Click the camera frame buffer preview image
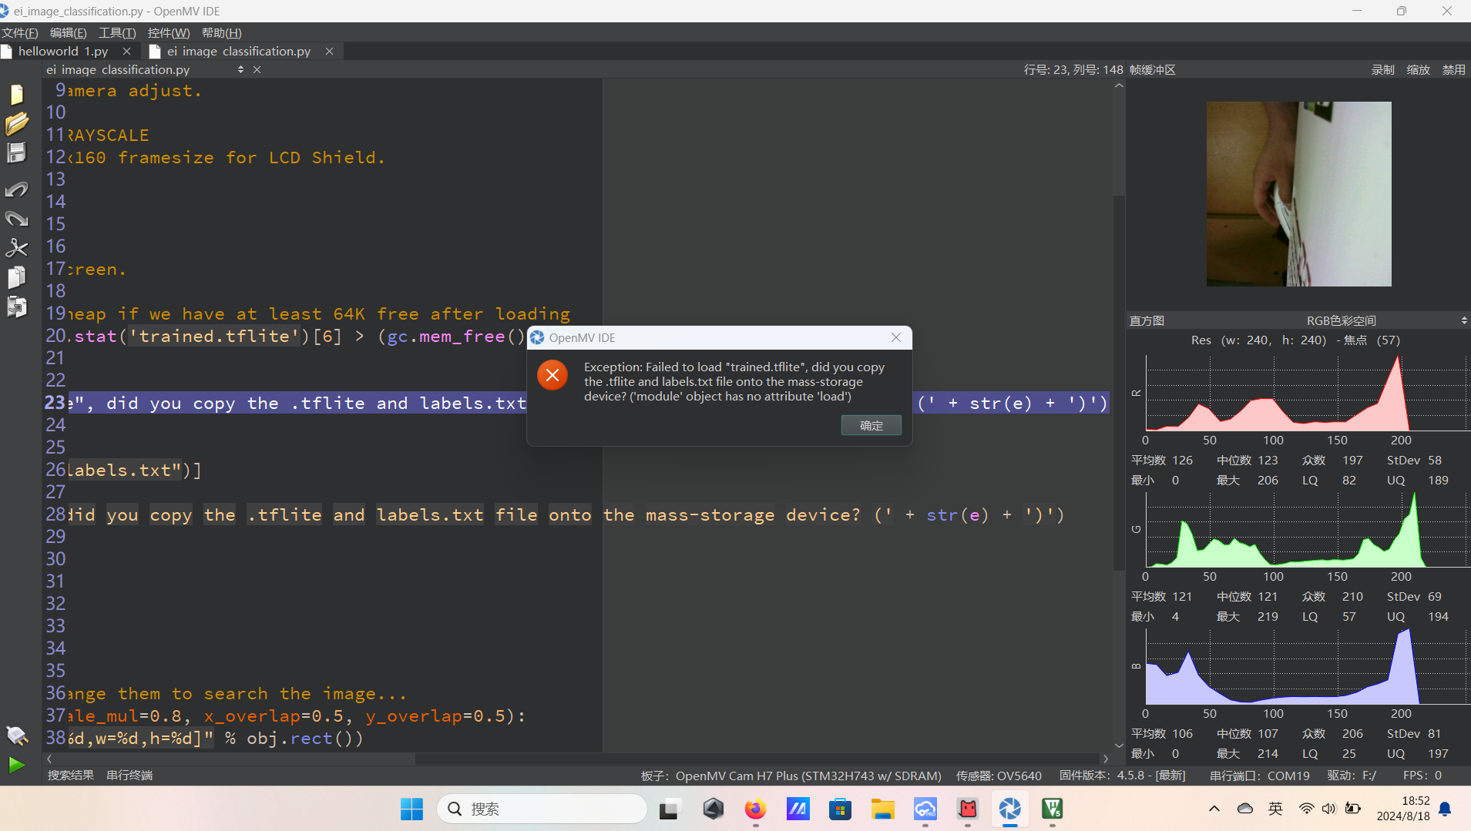Screen dimensions: 1471x831 (1298, 194)
